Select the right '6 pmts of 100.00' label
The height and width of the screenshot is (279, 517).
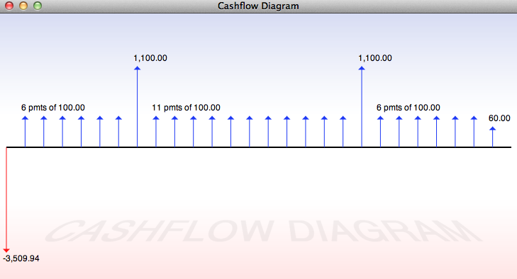click(x=408, y=108)
